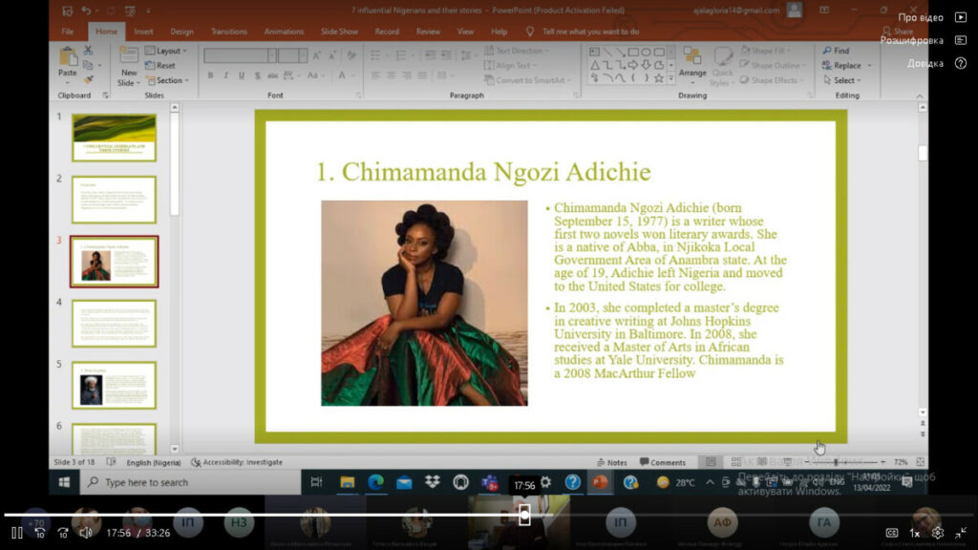
Task: Open the Comments pane from status bar
Action: pos(662,462)
